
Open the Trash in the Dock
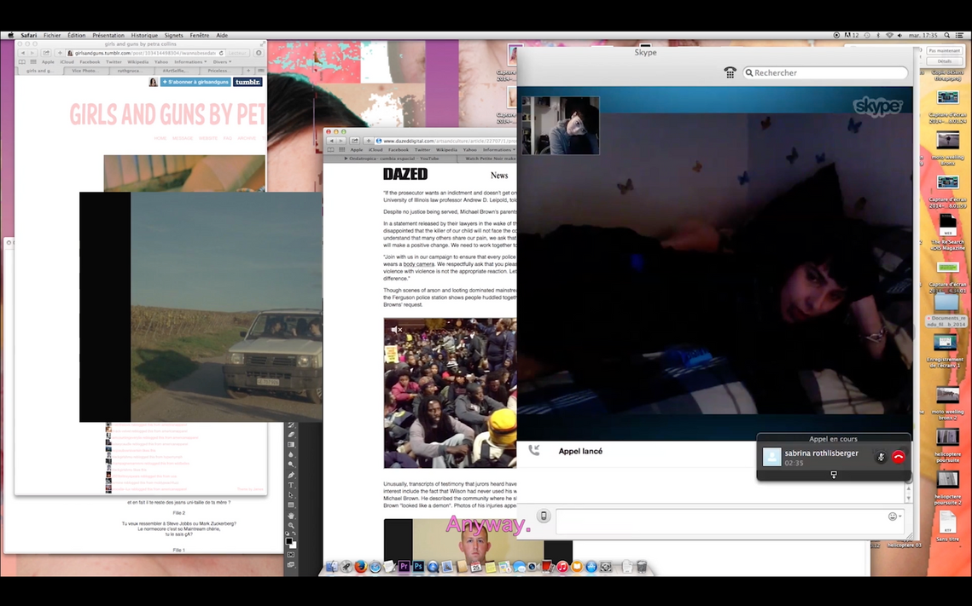coord(642,567)
